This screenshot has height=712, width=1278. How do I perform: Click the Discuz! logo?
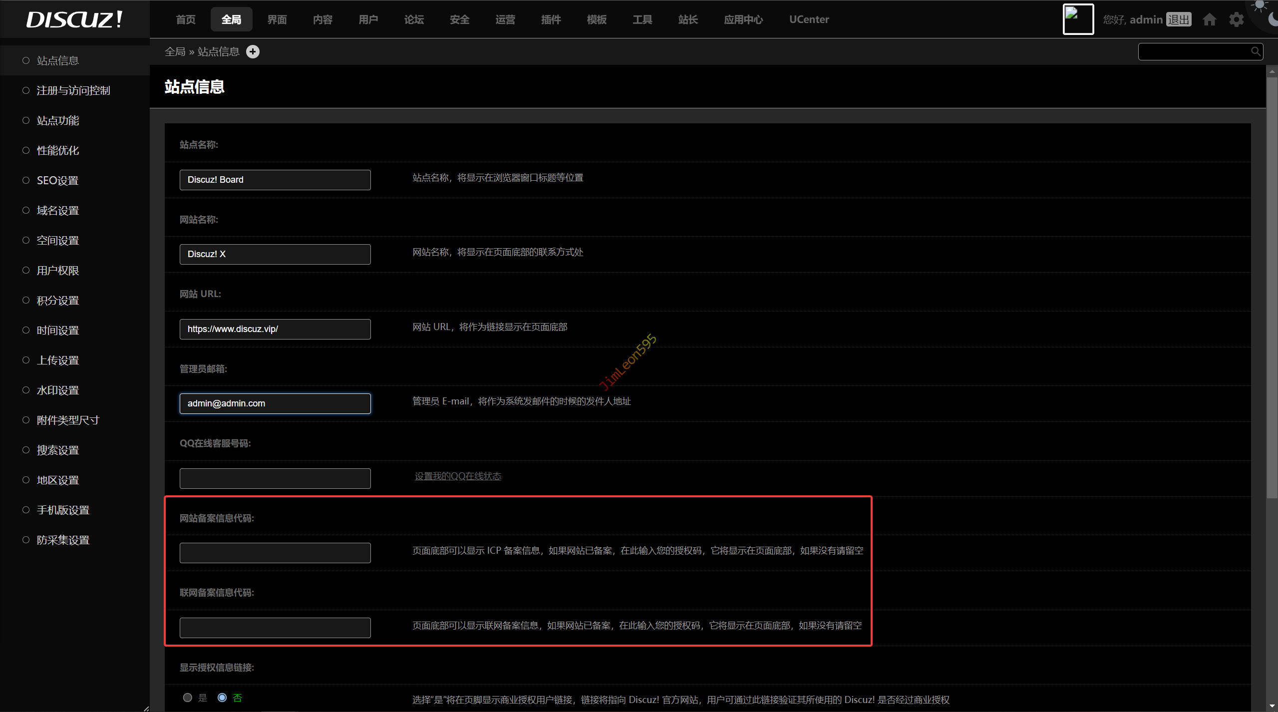click(x=74, y=19)
